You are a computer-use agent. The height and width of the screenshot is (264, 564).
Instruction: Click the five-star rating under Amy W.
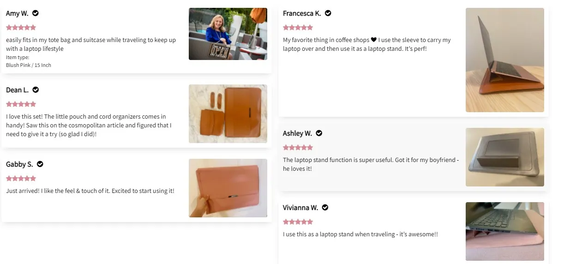[21, 28]
